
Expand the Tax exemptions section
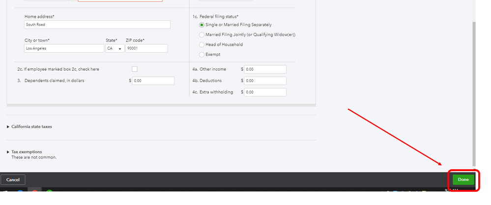click(25, 152)
